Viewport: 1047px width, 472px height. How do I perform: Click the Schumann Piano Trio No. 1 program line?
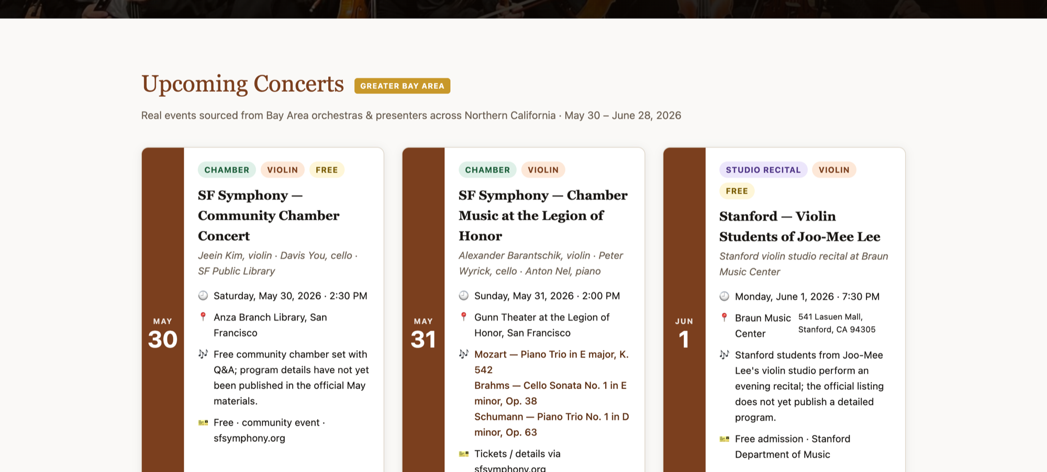pyautogui.click(x=552, y=424)
